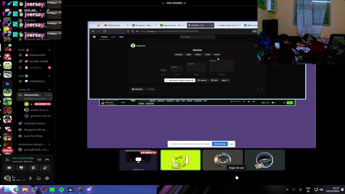This screenshot has height=194, width=345.
Task: Open More dropdown on streamed 7TV page
Action: (x=225, y=80)
